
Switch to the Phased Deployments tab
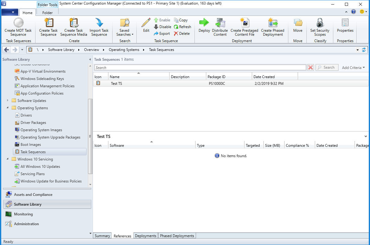point(177,236)
